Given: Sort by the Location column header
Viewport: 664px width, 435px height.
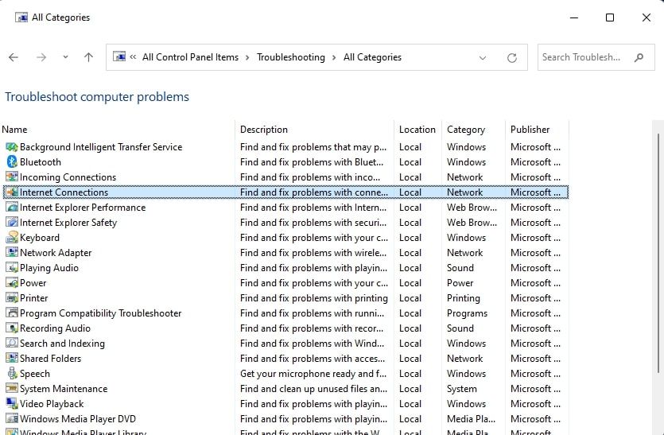Looking at the screenshot, I should click(x=417, y=130).
